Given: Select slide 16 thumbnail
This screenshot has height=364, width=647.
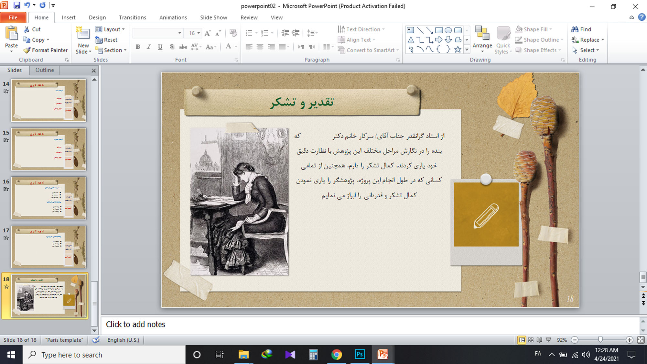Looking at the screenshot, I should click(x=49, y=198).
